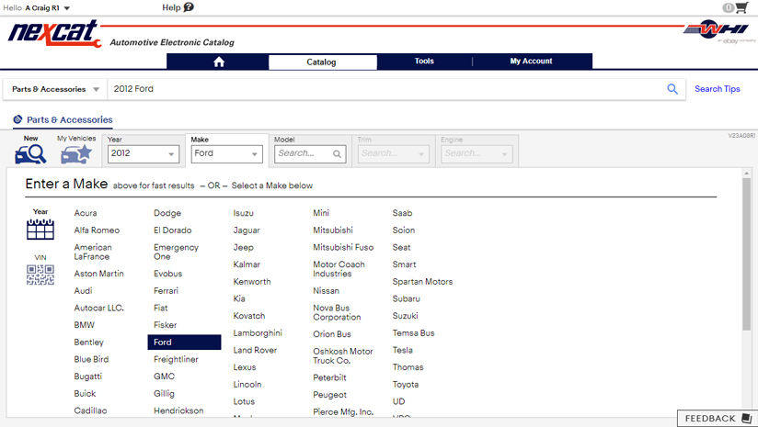Screen dimensions: 758x427
Task: Select the make Mini
Action: [321, 213]
